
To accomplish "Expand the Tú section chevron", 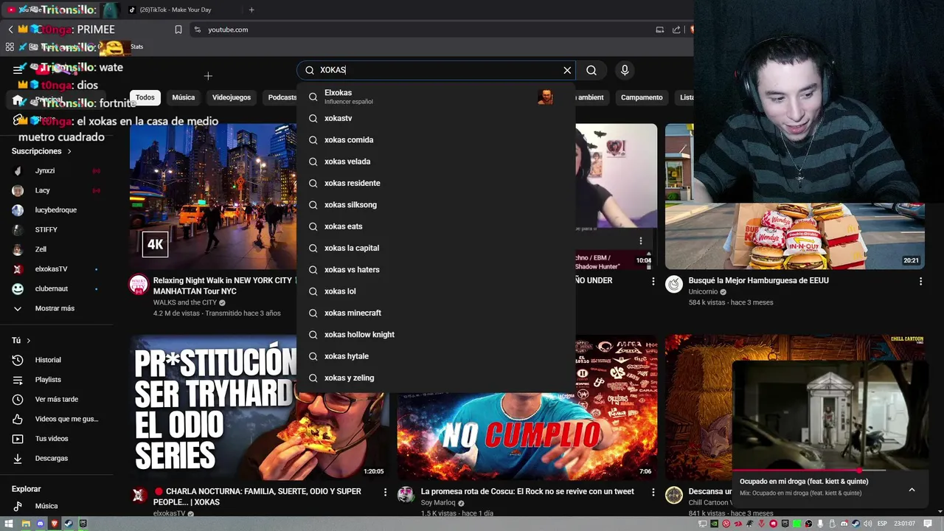I will pyautogui.click(x=29, y=341).
